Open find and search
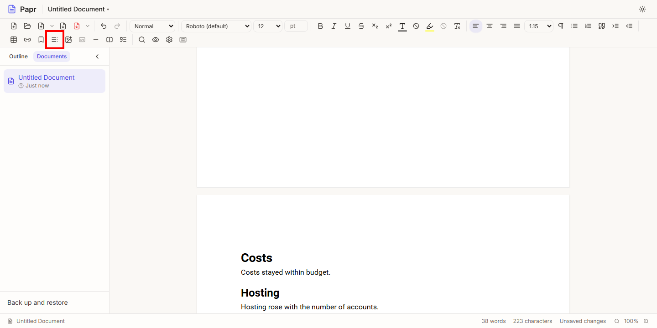Viewport: 657px width, 328px height. tap(142, 40)
